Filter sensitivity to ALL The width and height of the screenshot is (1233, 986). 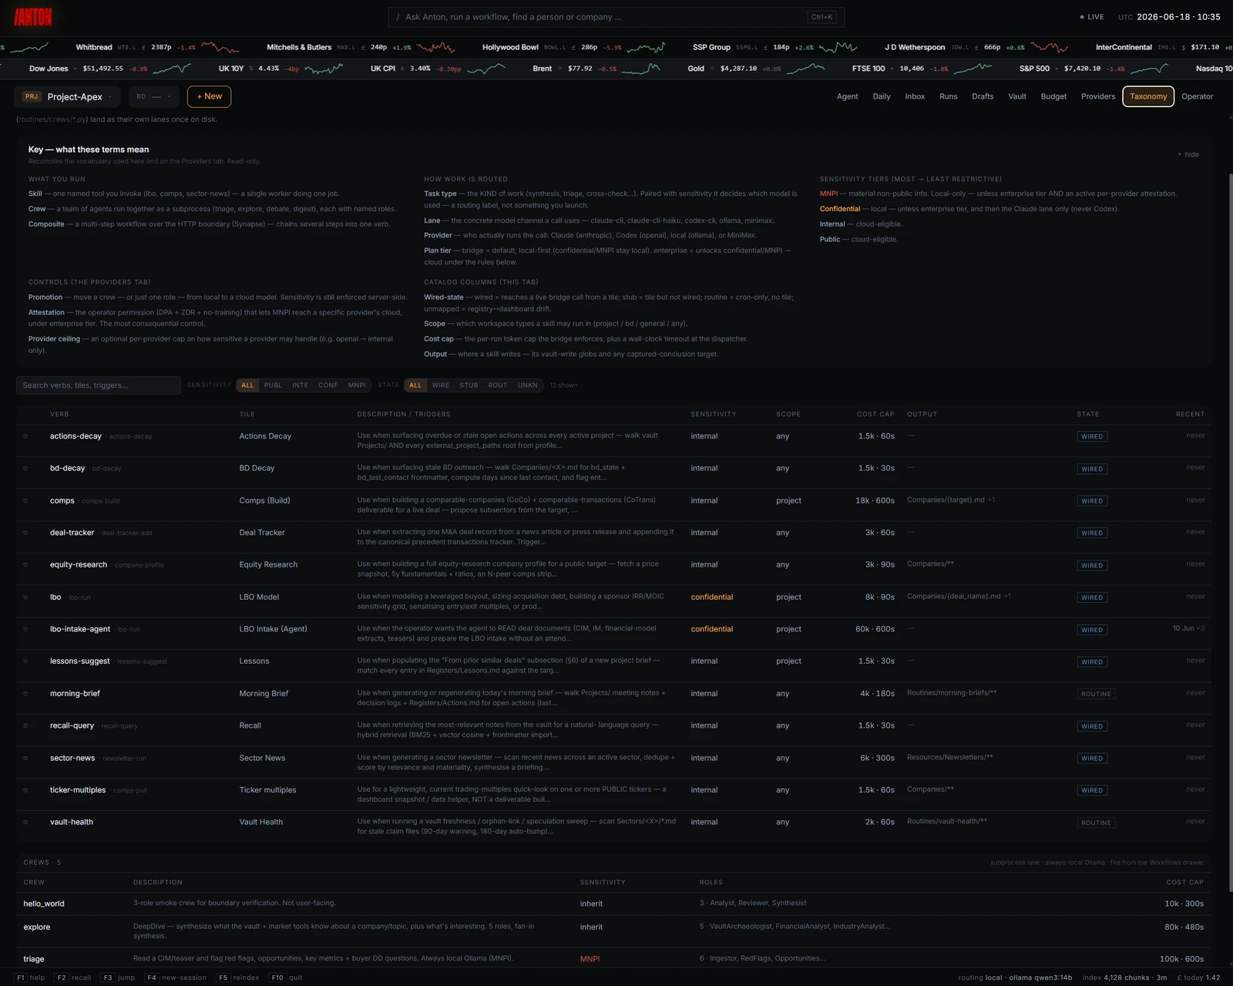[247, 385]
